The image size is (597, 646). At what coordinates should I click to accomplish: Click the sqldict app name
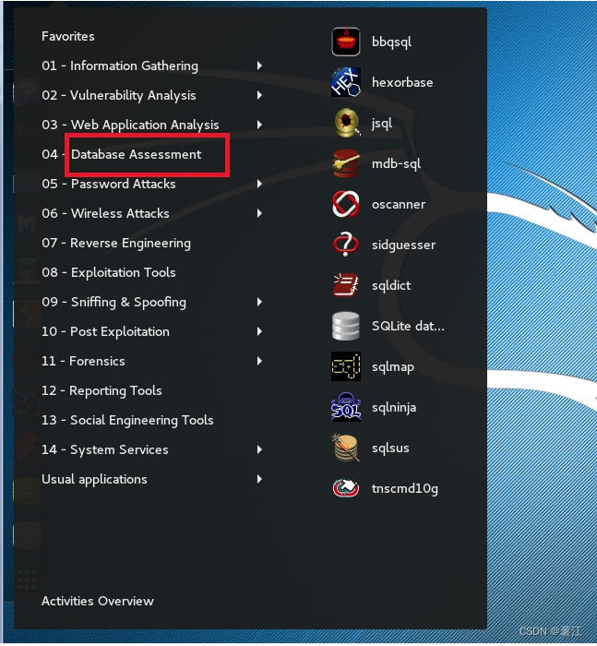[x=391, y=285]
